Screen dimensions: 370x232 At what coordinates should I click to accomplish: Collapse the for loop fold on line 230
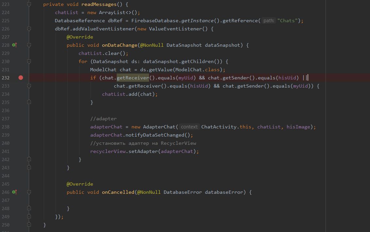tap(29, 61)
